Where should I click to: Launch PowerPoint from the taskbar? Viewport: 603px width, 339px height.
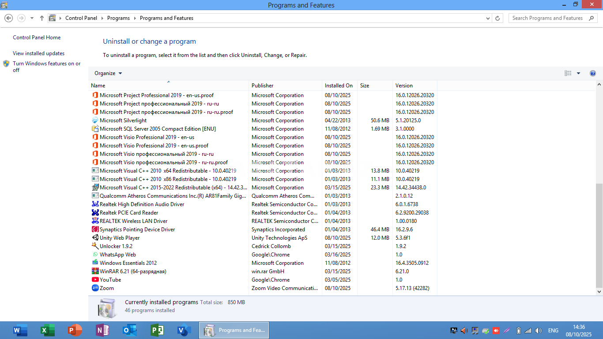coord(75,330)
